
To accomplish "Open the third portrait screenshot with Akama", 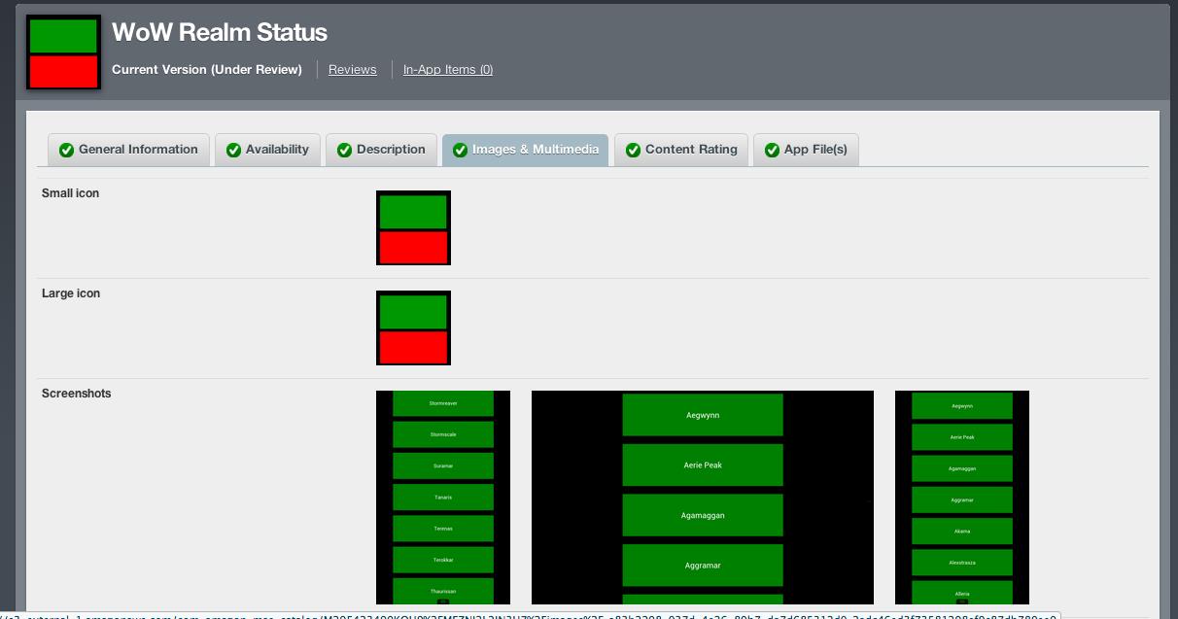I will click(962, 498).
